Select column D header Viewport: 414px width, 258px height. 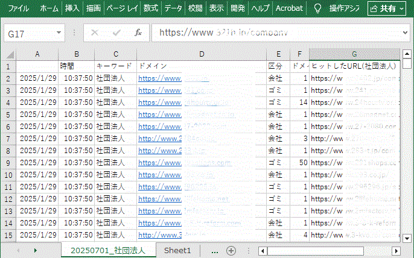point(202,54)
